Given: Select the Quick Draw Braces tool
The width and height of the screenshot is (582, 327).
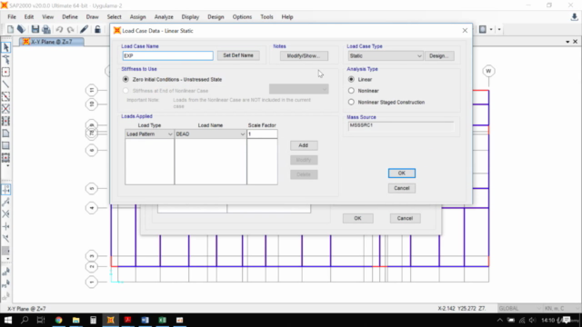Looking at the screenshot, I should click(6, 109).
